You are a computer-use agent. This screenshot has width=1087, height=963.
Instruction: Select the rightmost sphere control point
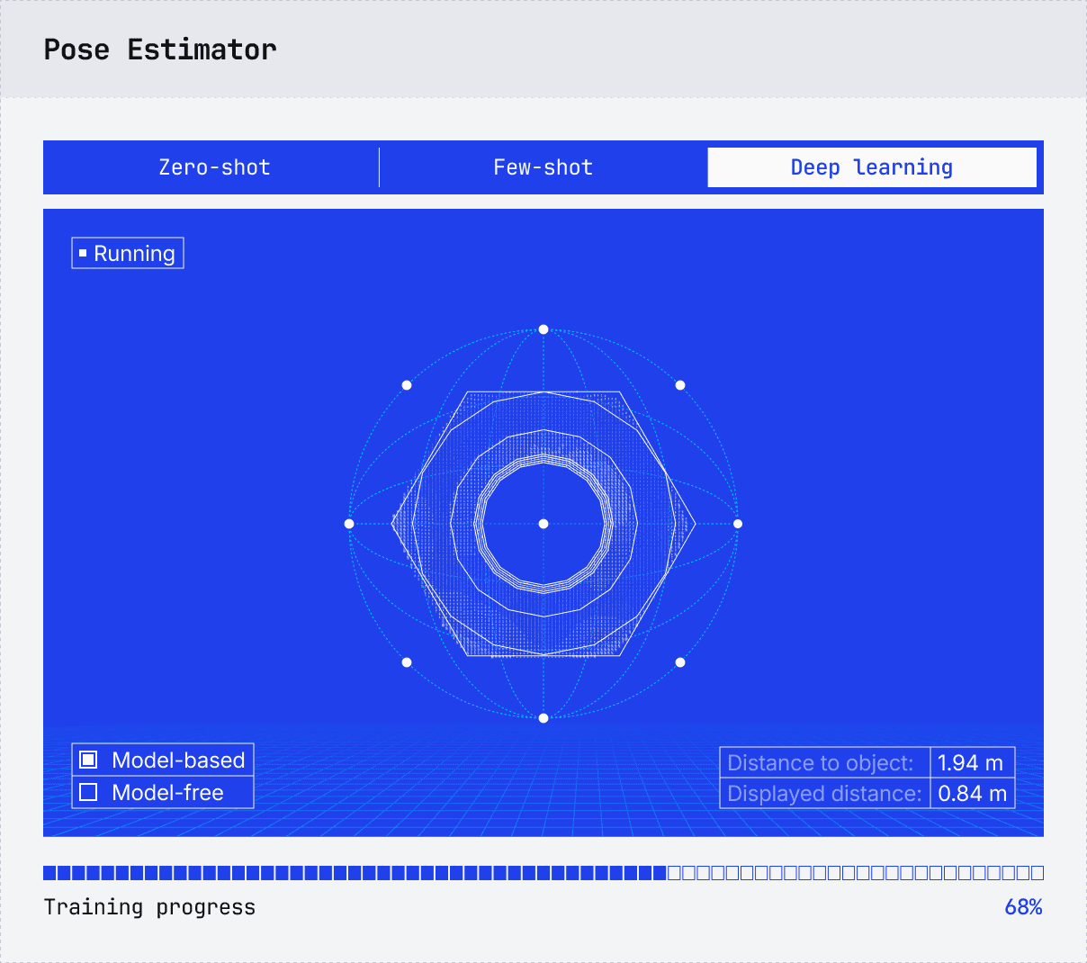(738, 524)
